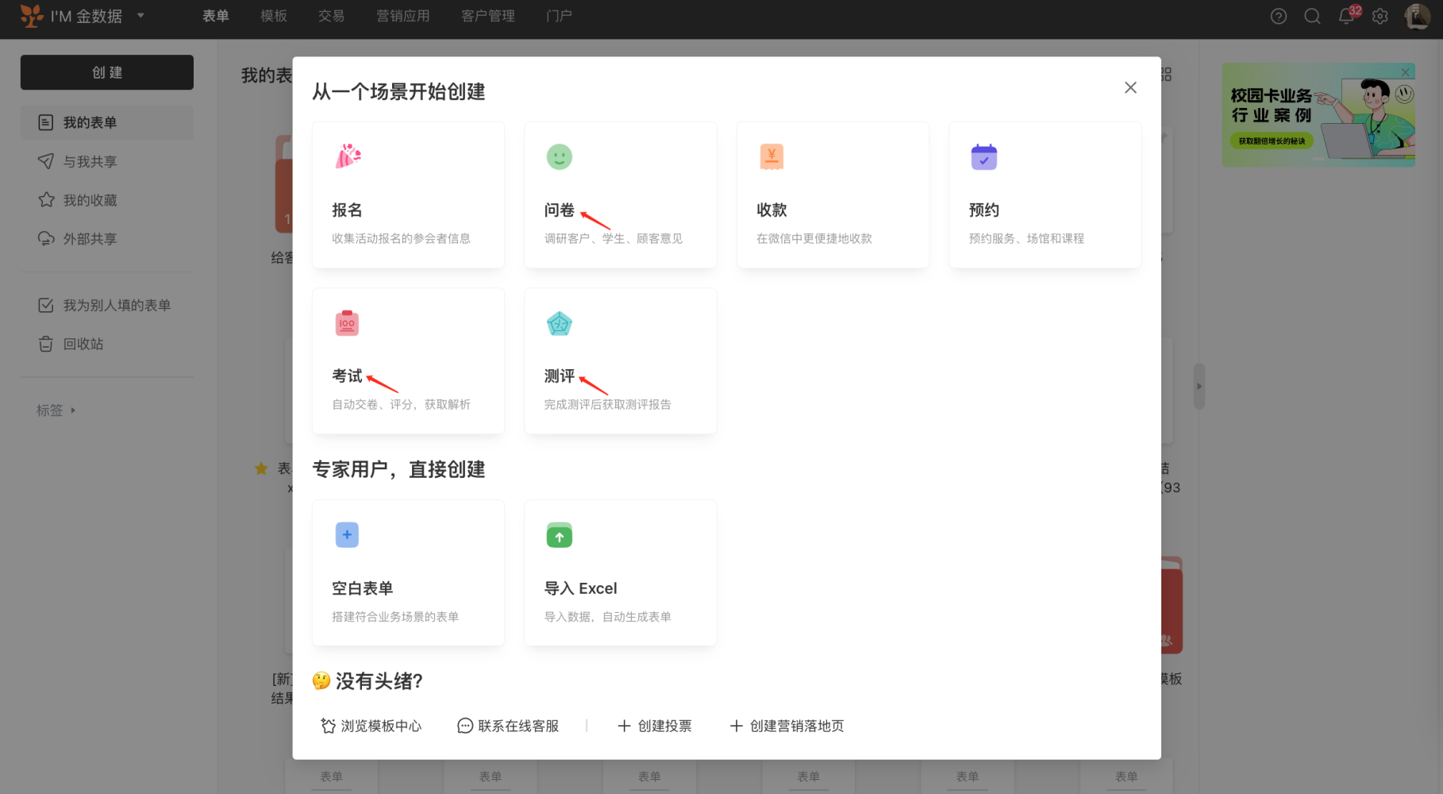The height and width of the screenshot is (794, 1443).
Task: Click the 导入数据，自动生成表单 description
Action: pyautogui.click(x=607, y=616)
